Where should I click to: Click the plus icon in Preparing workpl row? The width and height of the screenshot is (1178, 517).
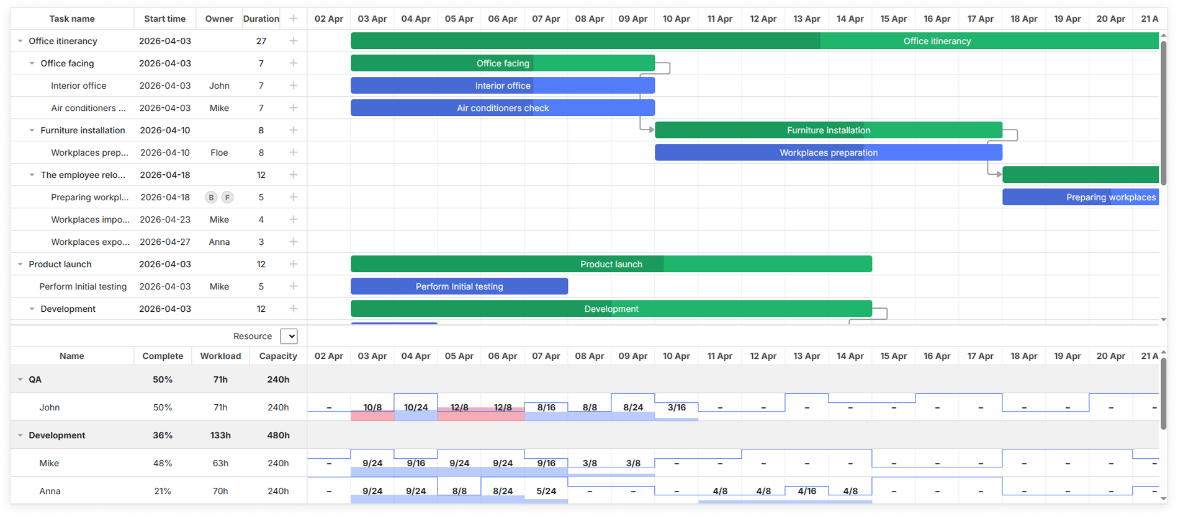point(294,197)
